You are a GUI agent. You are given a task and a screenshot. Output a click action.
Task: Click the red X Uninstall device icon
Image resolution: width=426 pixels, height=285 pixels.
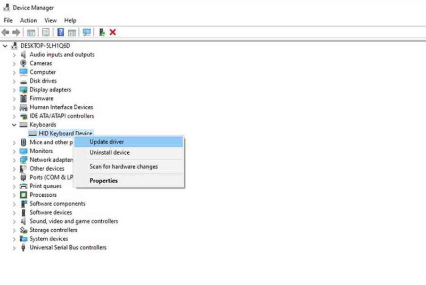tap(113, 32)
